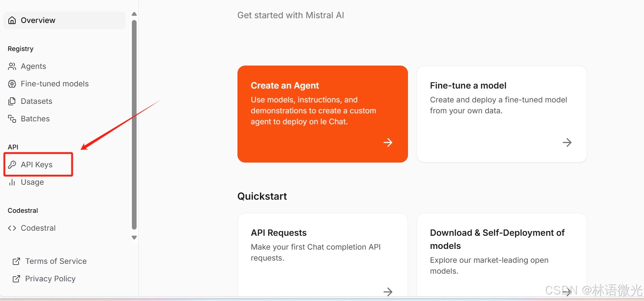This screenshot has width=644, height=301.
Task: Go to Fine-tuned models
Action: click(x=55, y=84)
